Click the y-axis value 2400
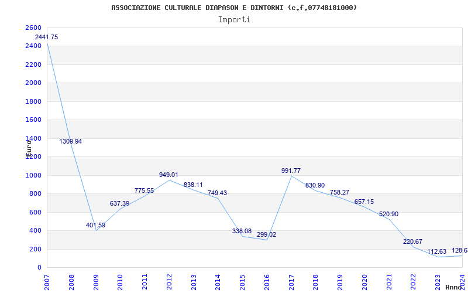Viewport: 468px width, 293px height. (x=33, y=46)
